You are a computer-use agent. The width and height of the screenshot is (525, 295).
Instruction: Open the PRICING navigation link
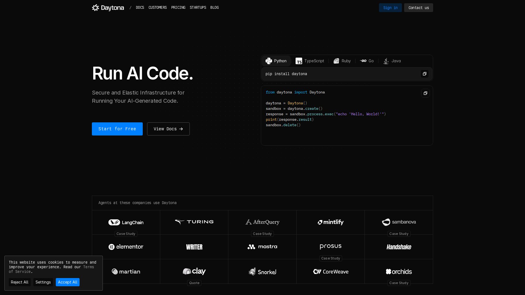coord(178,8)
